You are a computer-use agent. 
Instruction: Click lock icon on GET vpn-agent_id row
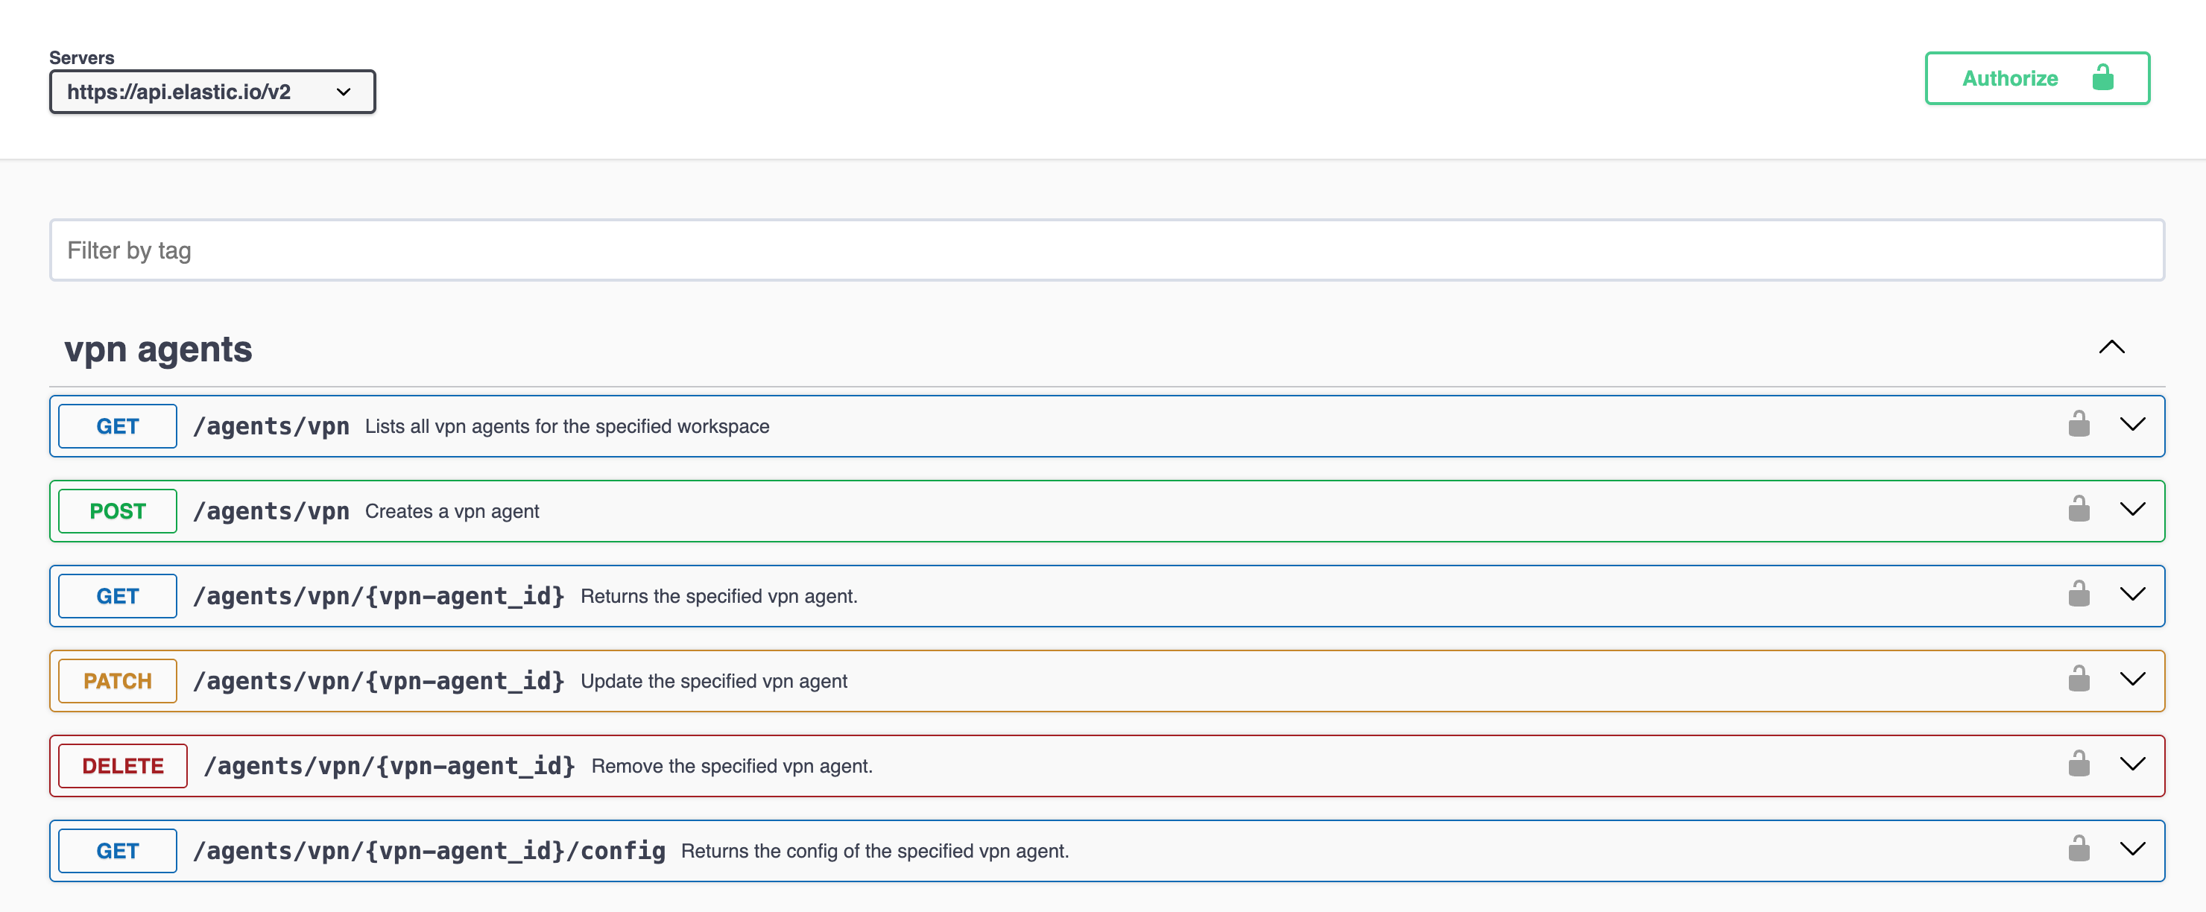[2079, 593]
